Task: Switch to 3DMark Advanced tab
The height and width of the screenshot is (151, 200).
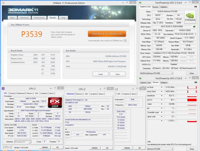Action: click(x=24, y=17)
